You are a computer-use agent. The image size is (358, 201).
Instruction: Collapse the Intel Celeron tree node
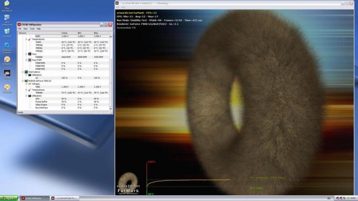click(23, 71)
